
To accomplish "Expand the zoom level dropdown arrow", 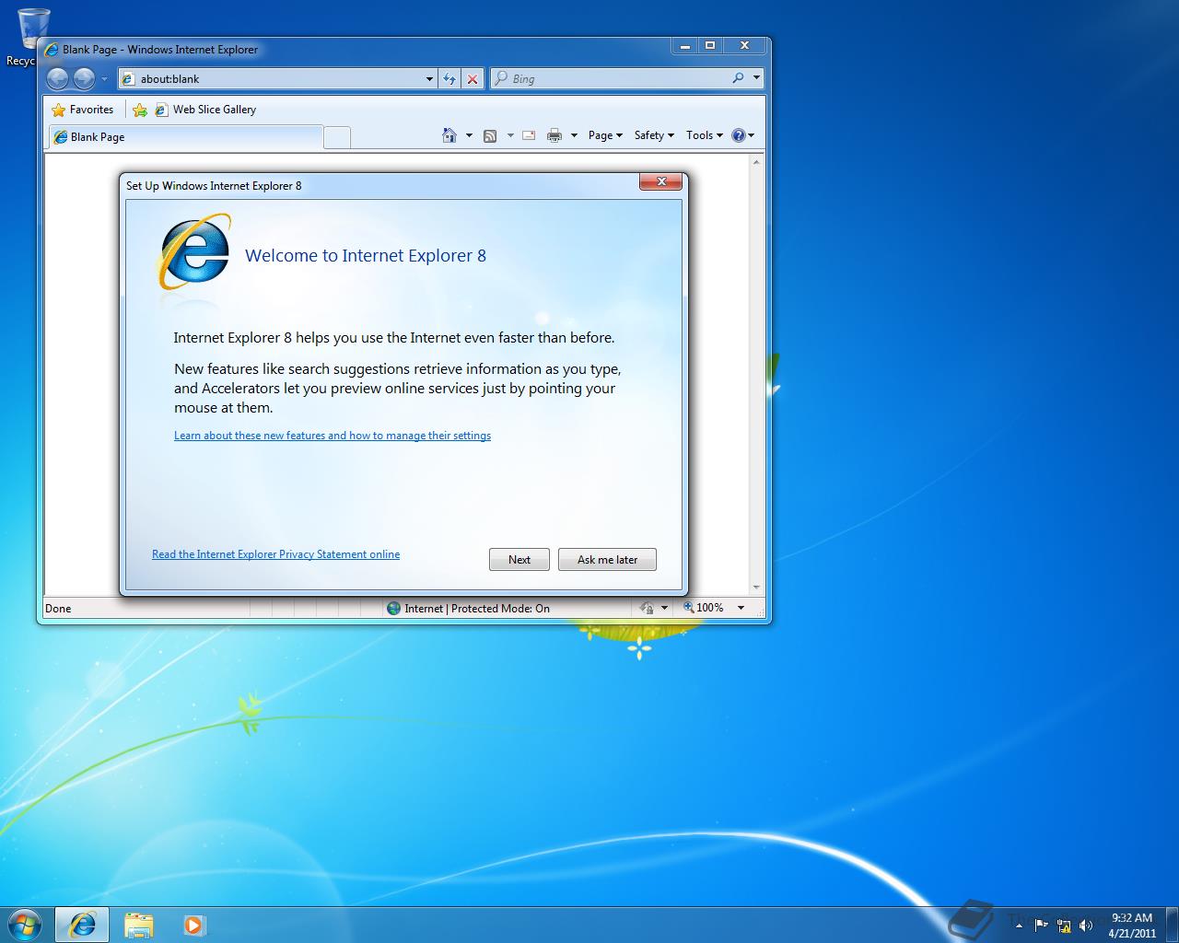I will click(741, 608).
